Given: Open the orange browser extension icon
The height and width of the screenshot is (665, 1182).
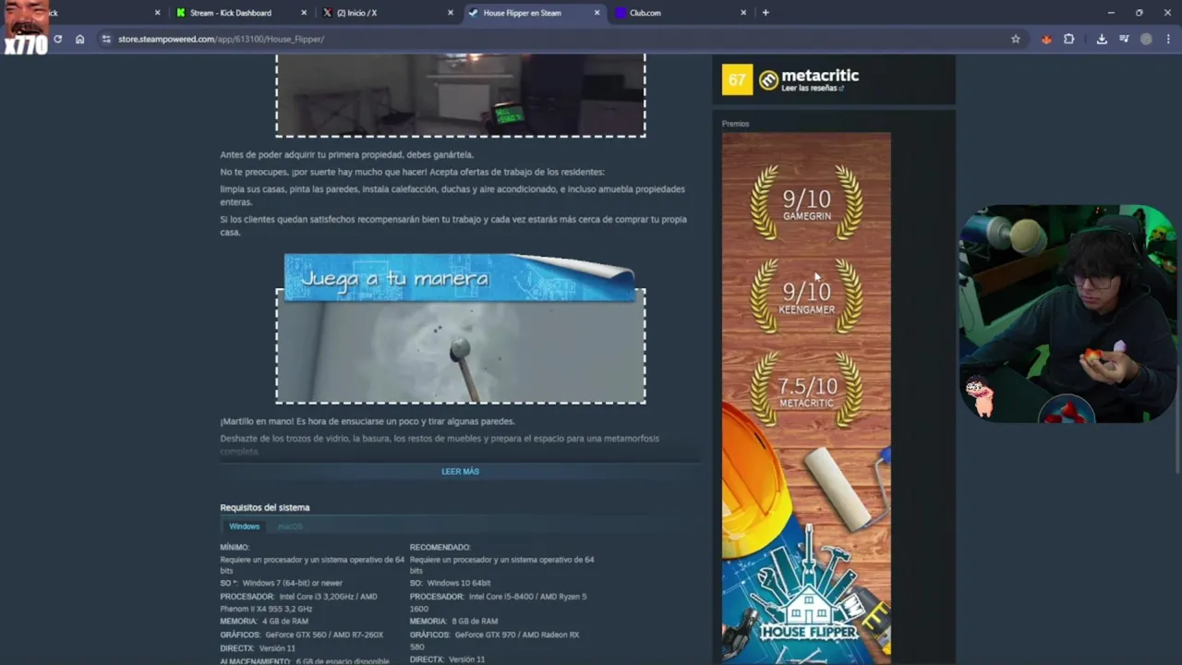Looking at the screenshot, I should [x=1046, y=39].
